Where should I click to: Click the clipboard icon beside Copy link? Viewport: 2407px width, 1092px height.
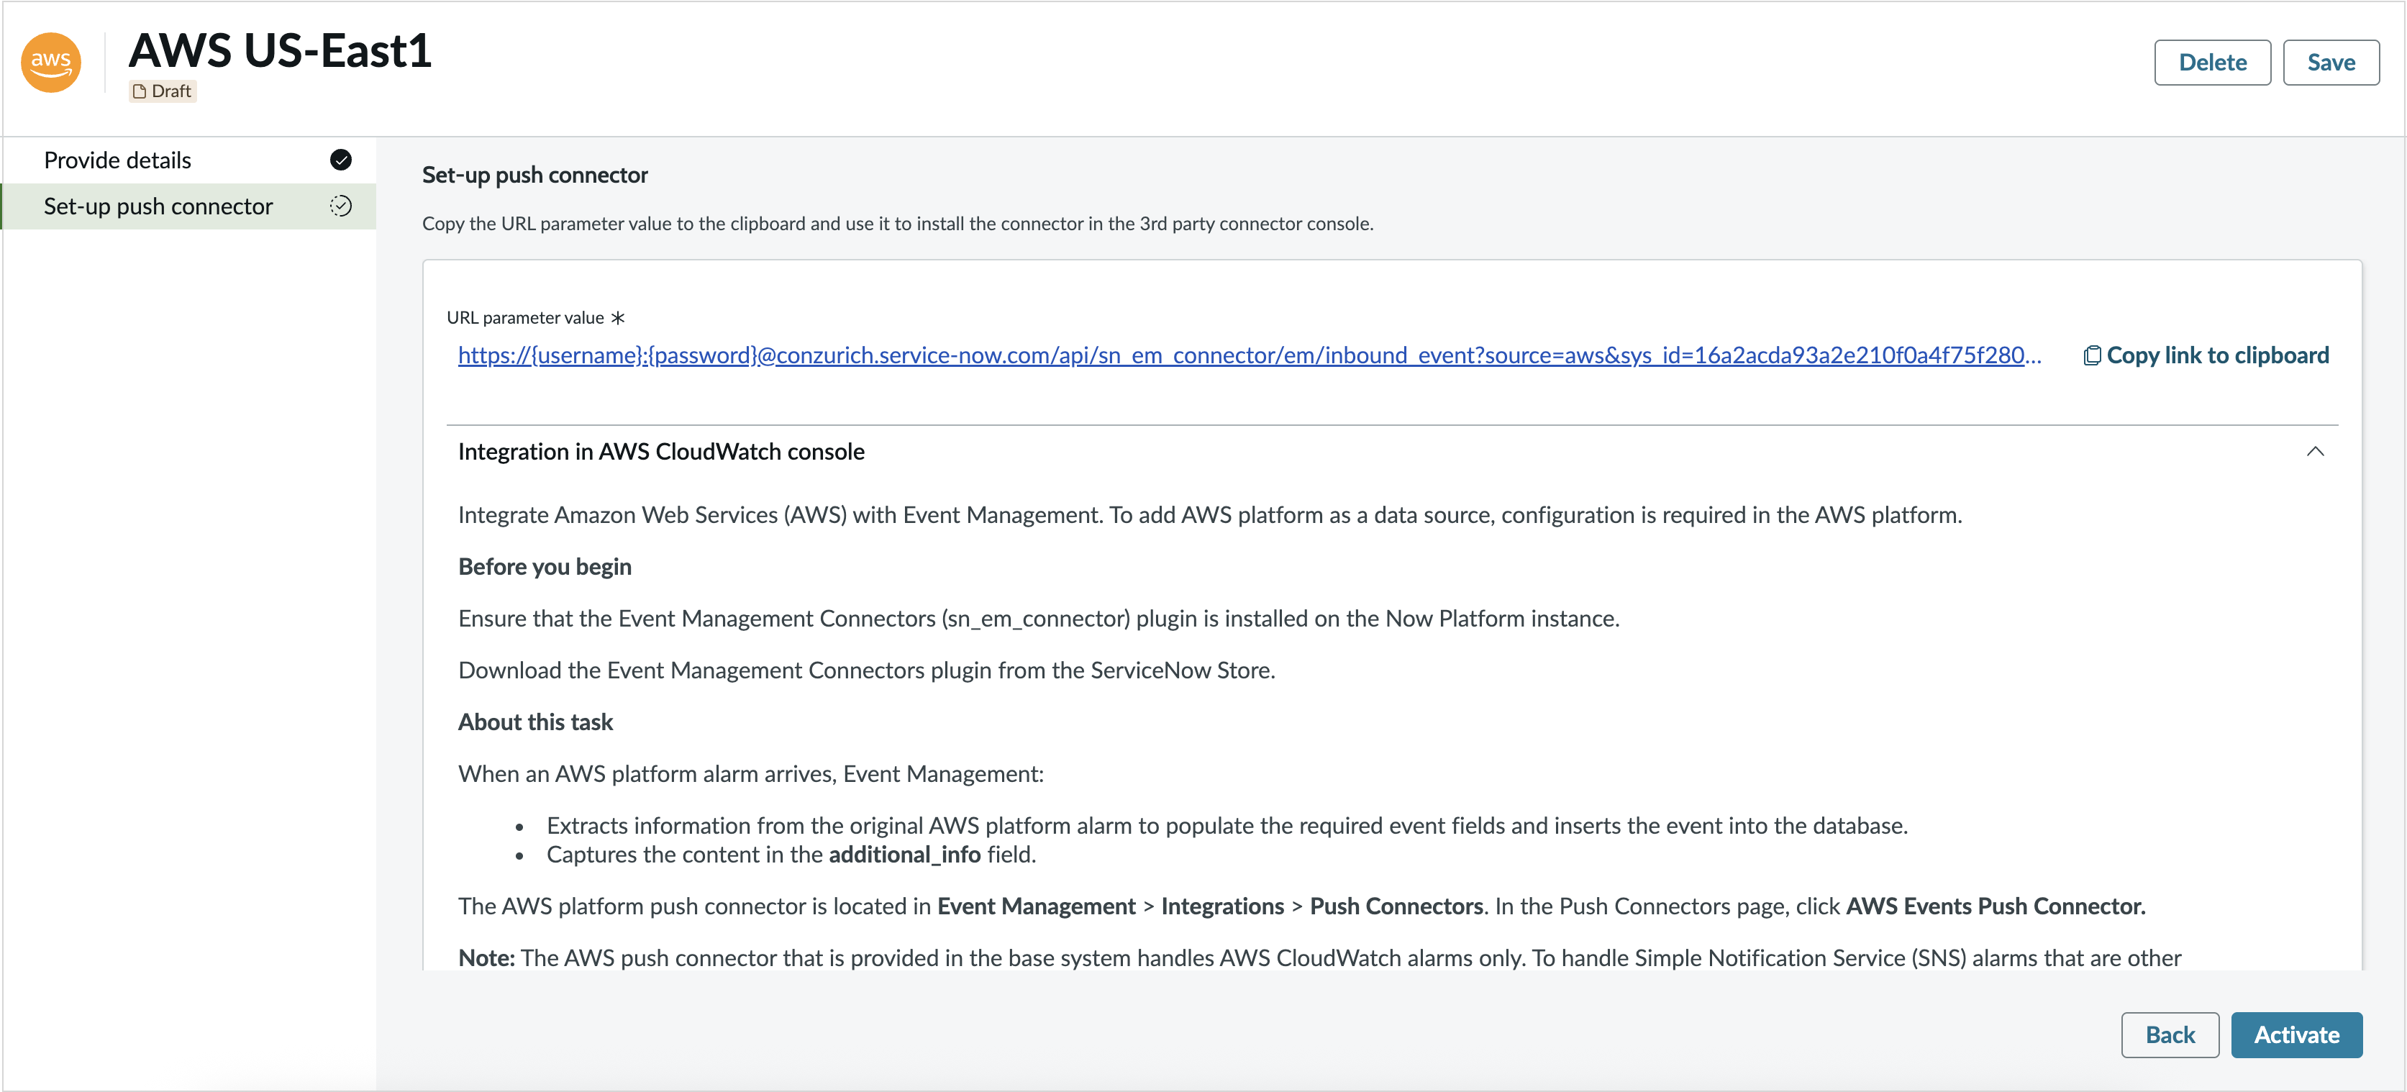2092,356
